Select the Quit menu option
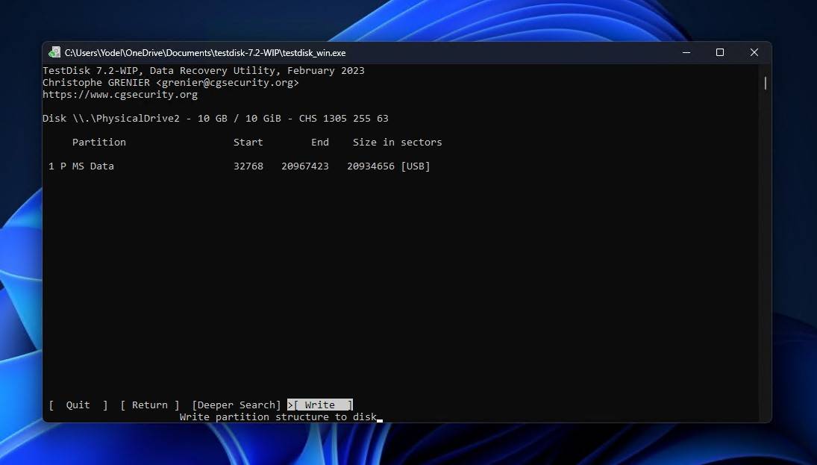The height and width of the screenshot is (465, 817). tap(78, 405)
